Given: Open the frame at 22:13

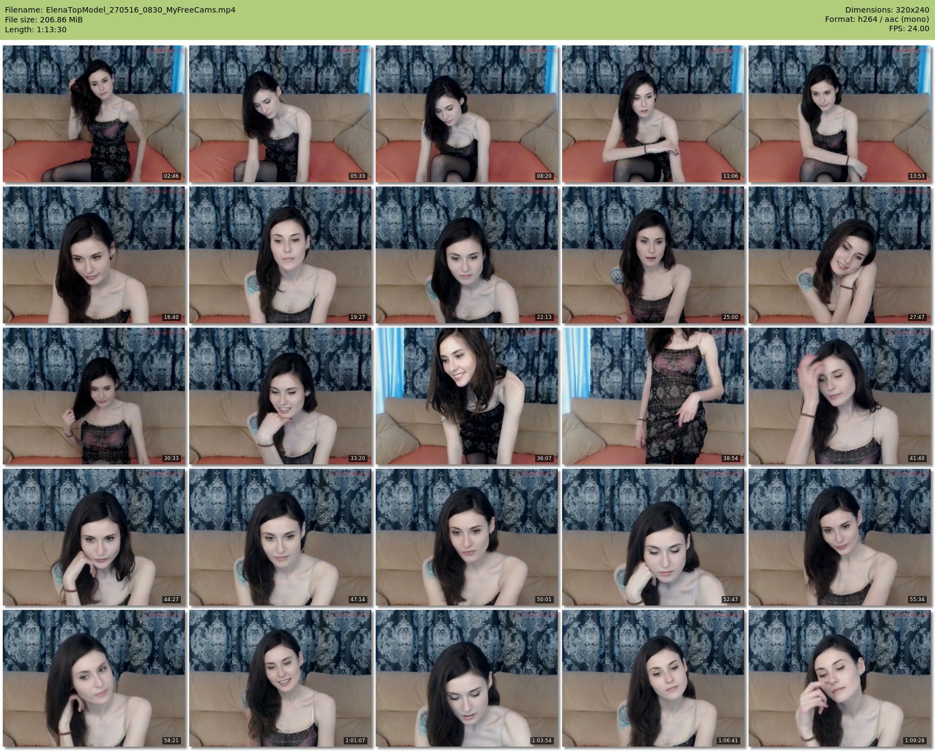Looking at the screenshot, I should (x=467, y=255).
